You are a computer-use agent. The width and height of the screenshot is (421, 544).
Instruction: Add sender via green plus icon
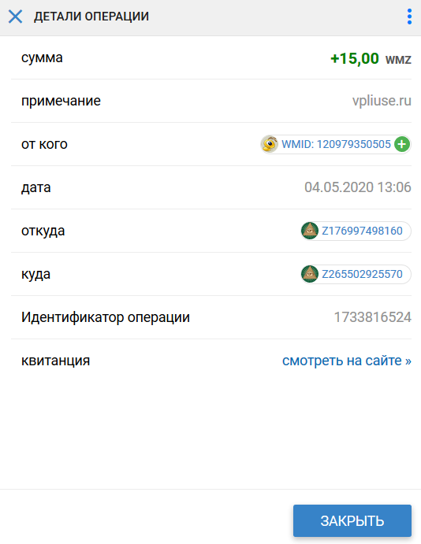point(402,144)
